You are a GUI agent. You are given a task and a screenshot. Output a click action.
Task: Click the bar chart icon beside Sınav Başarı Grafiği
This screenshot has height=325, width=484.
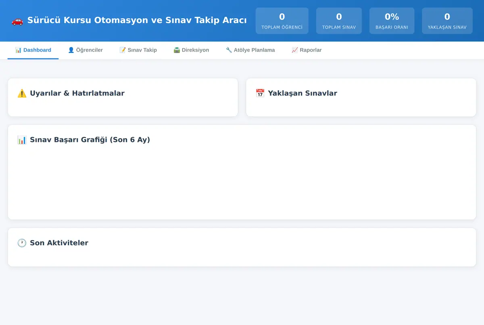click(22, 140)
